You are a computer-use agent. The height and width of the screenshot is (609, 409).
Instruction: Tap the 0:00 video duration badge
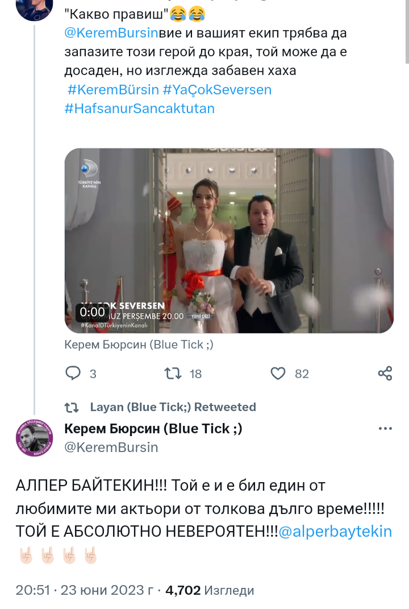(92, 312)
